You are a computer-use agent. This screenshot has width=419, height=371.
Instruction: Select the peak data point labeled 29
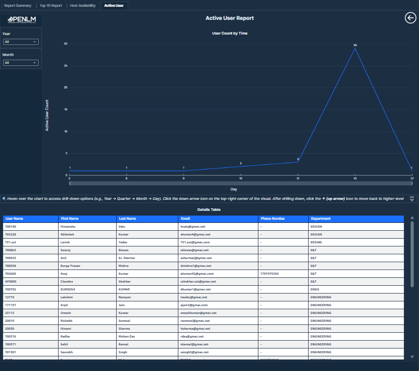(x=355, y=49)
